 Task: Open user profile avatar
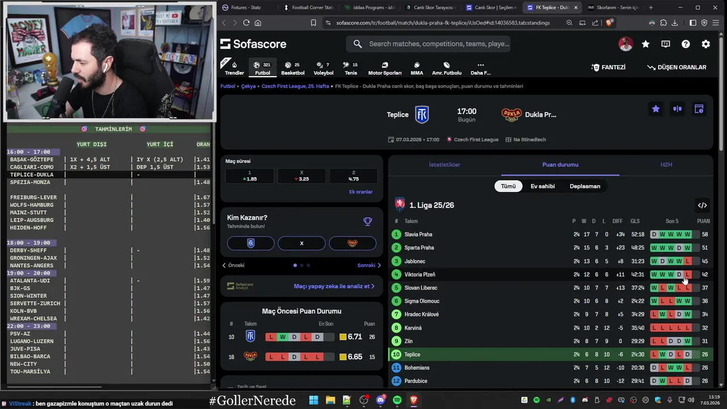coord(626,44)
